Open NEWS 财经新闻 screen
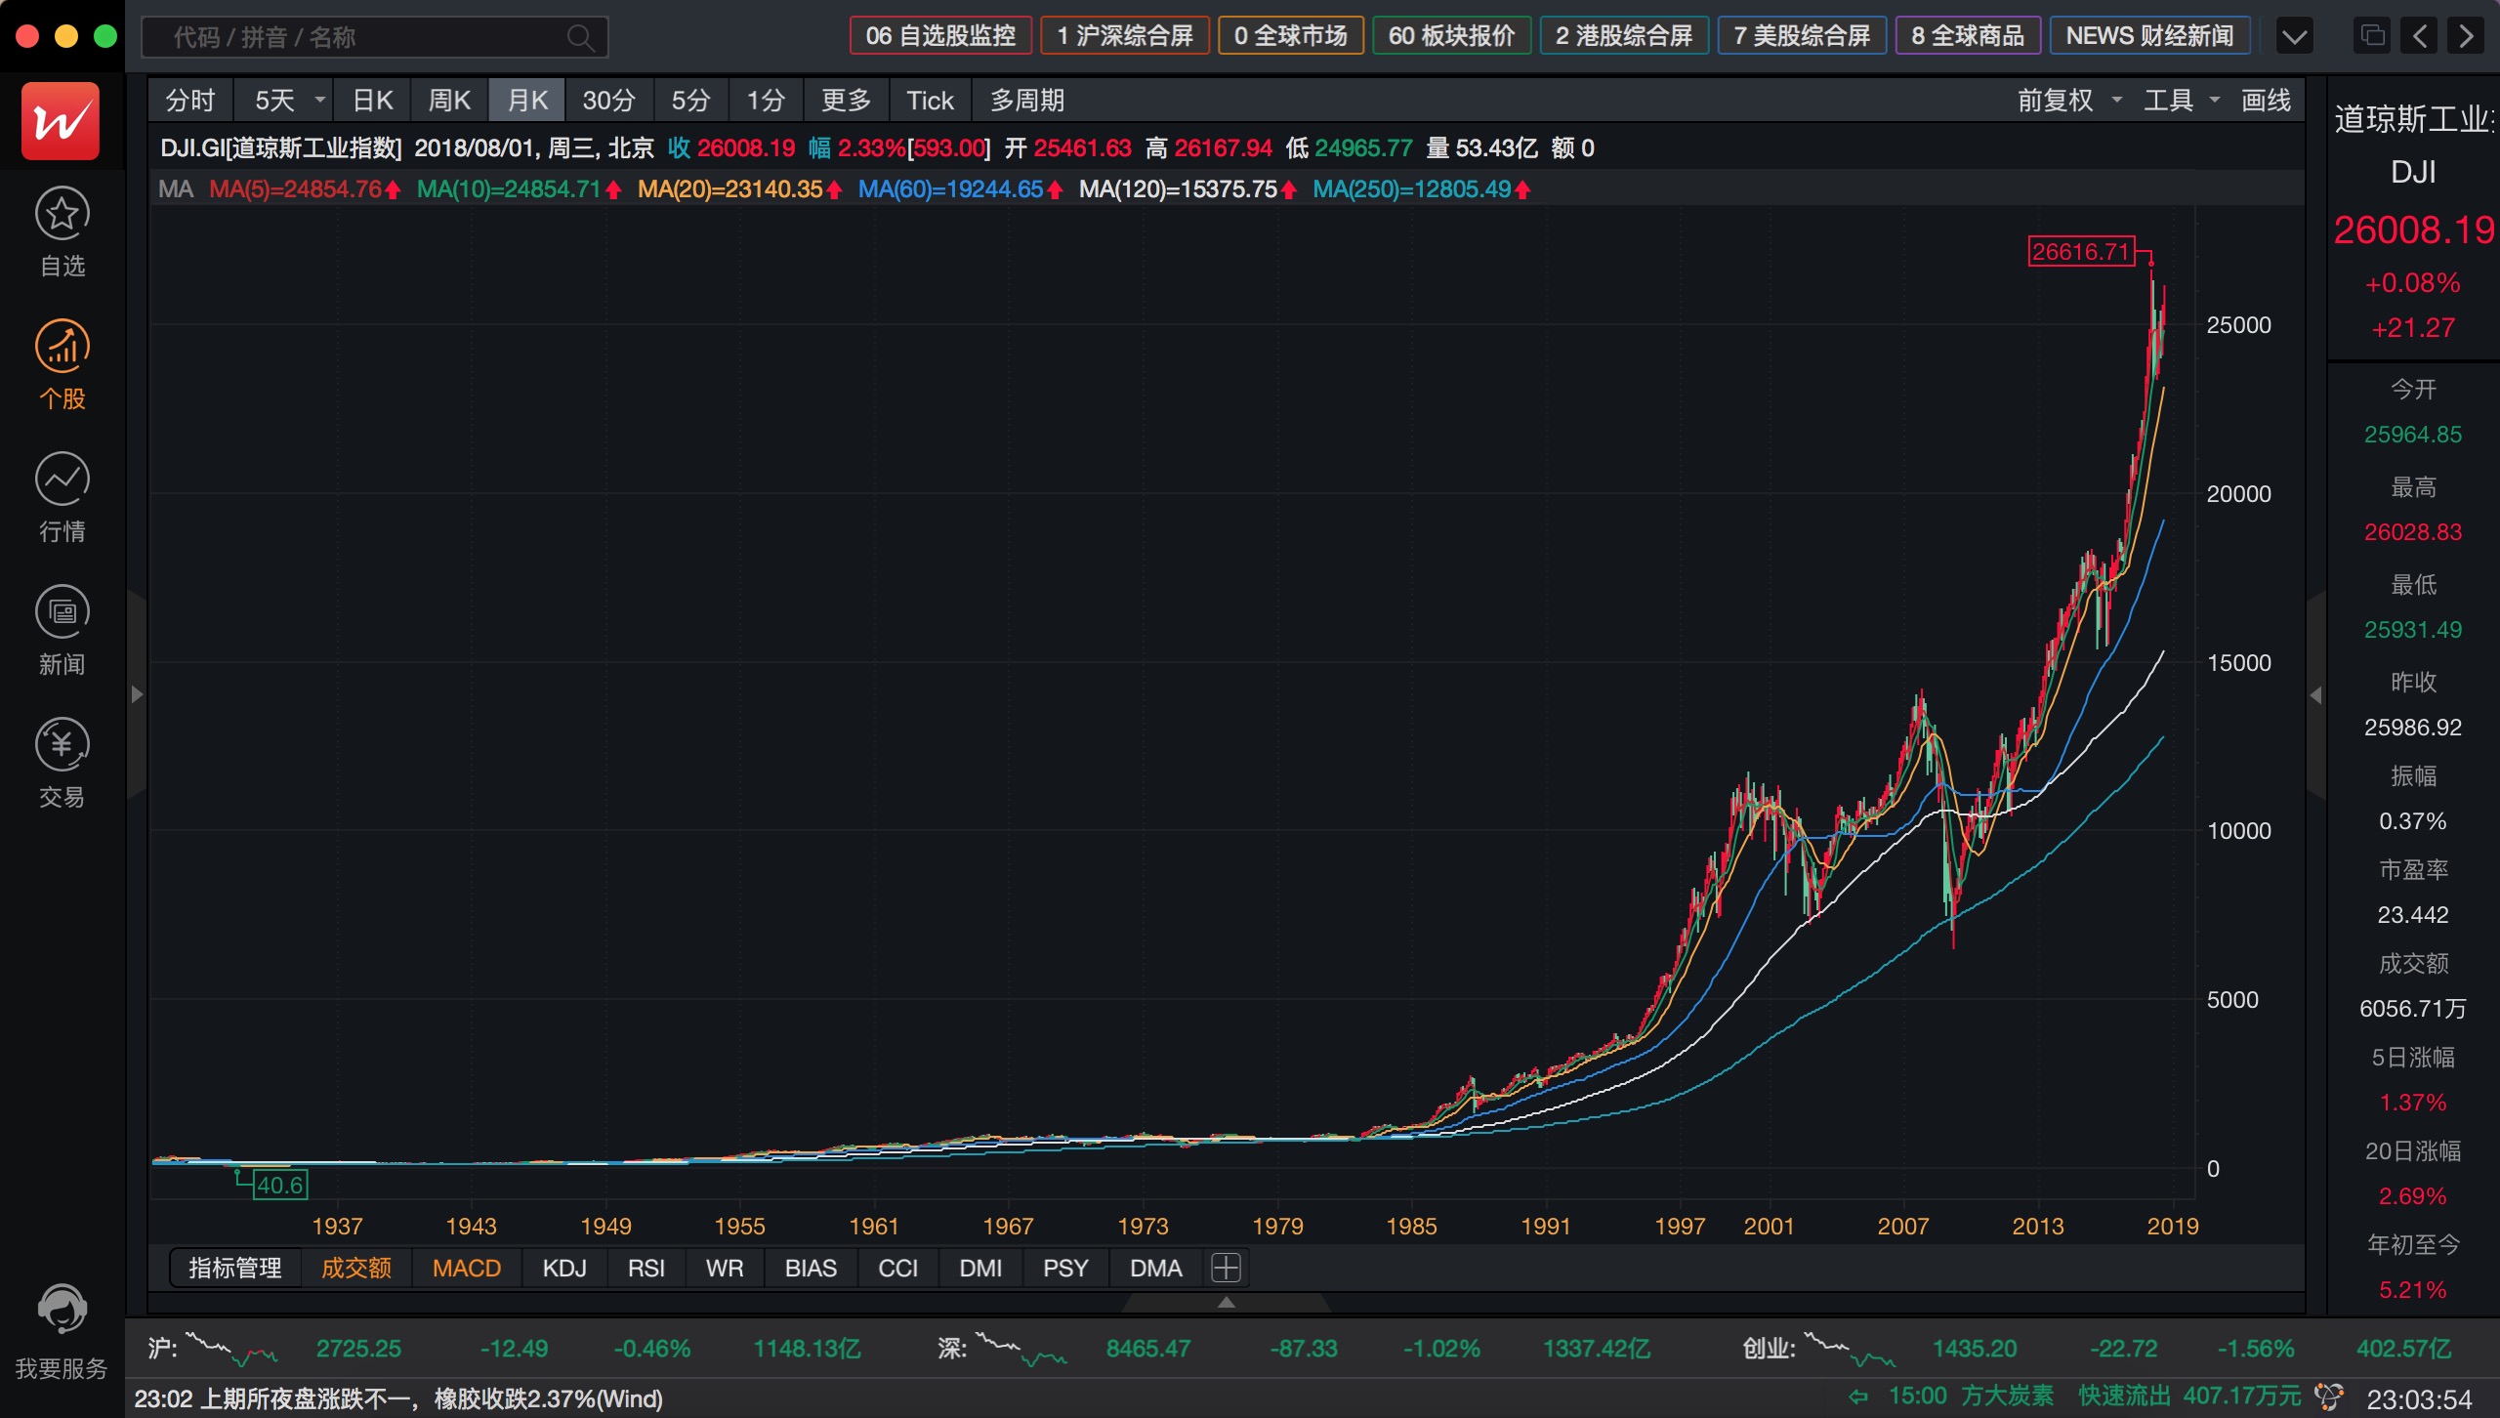 pos(2149,36)
